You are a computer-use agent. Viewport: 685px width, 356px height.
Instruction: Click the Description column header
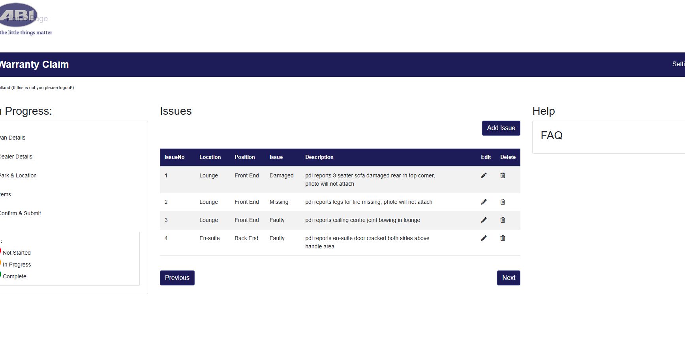coord(319,157)
